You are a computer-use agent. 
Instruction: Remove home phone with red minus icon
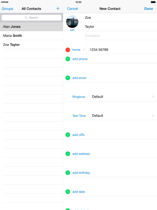(68, 50)
